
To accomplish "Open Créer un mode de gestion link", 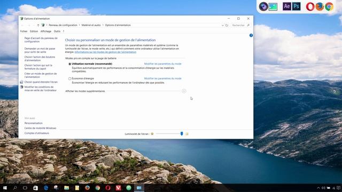I will (x=41, y=75).
